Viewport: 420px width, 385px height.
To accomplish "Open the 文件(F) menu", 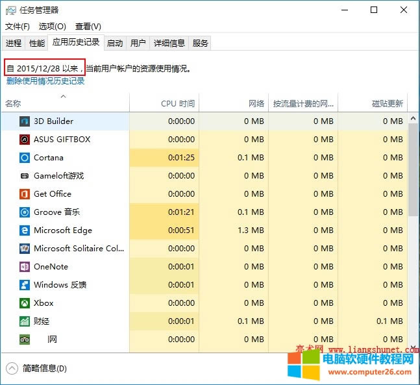I will [x=18, y=27].
